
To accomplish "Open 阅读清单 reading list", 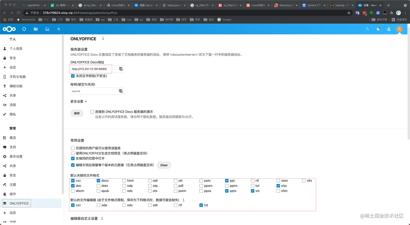I will [399, 19].
